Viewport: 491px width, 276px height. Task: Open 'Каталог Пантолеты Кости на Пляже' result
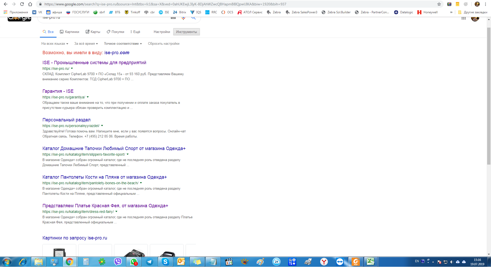pyautogui.click(x=105, y=177)
